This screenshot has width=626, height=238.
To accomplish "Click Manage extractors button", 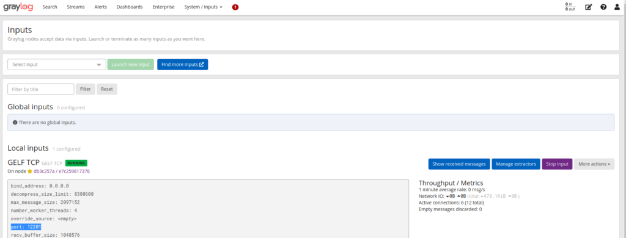I will point(516,164).
